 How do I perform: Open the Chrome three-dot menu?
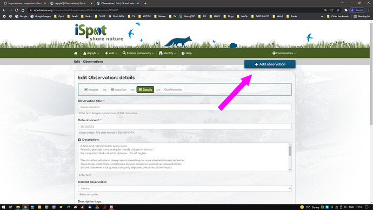pos(369,10)
